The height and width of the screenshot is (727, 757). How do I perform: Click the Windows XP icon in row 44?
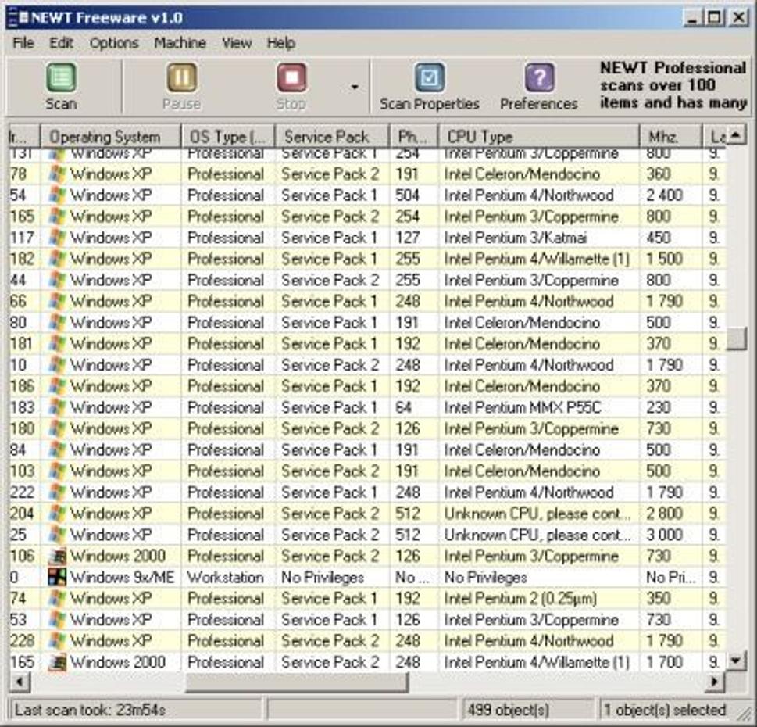(x=58, y=281)
